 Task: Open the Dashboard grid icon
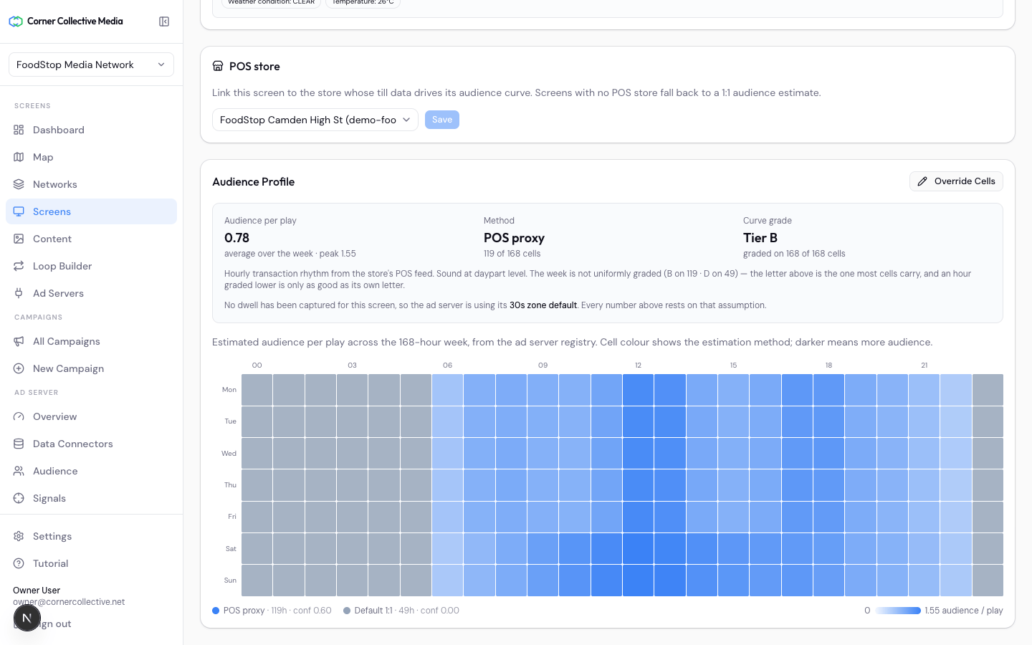[x=19, y=130]
